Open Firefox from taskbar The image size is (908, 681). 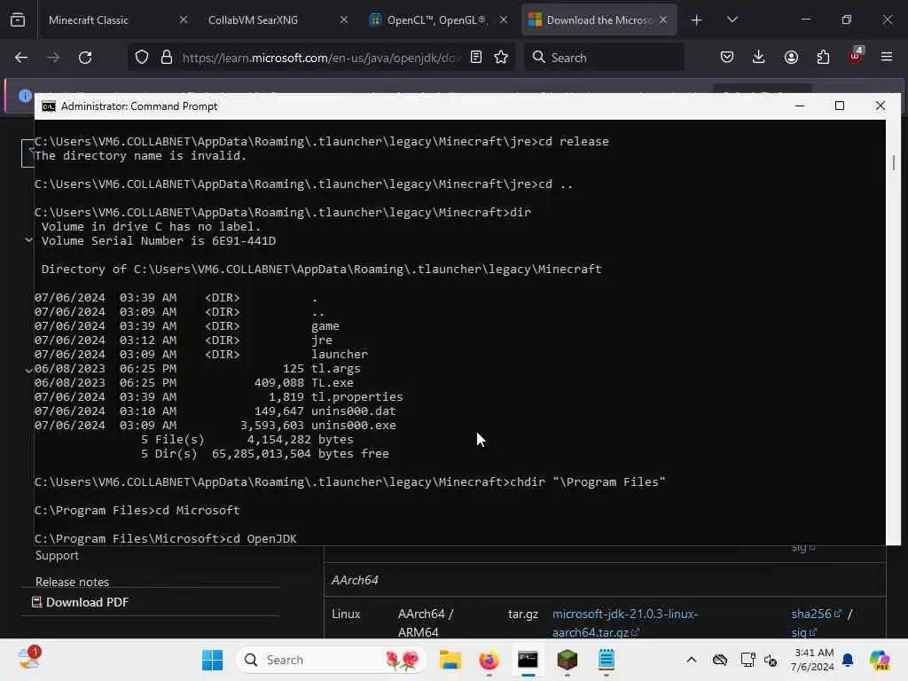point(489,660)
